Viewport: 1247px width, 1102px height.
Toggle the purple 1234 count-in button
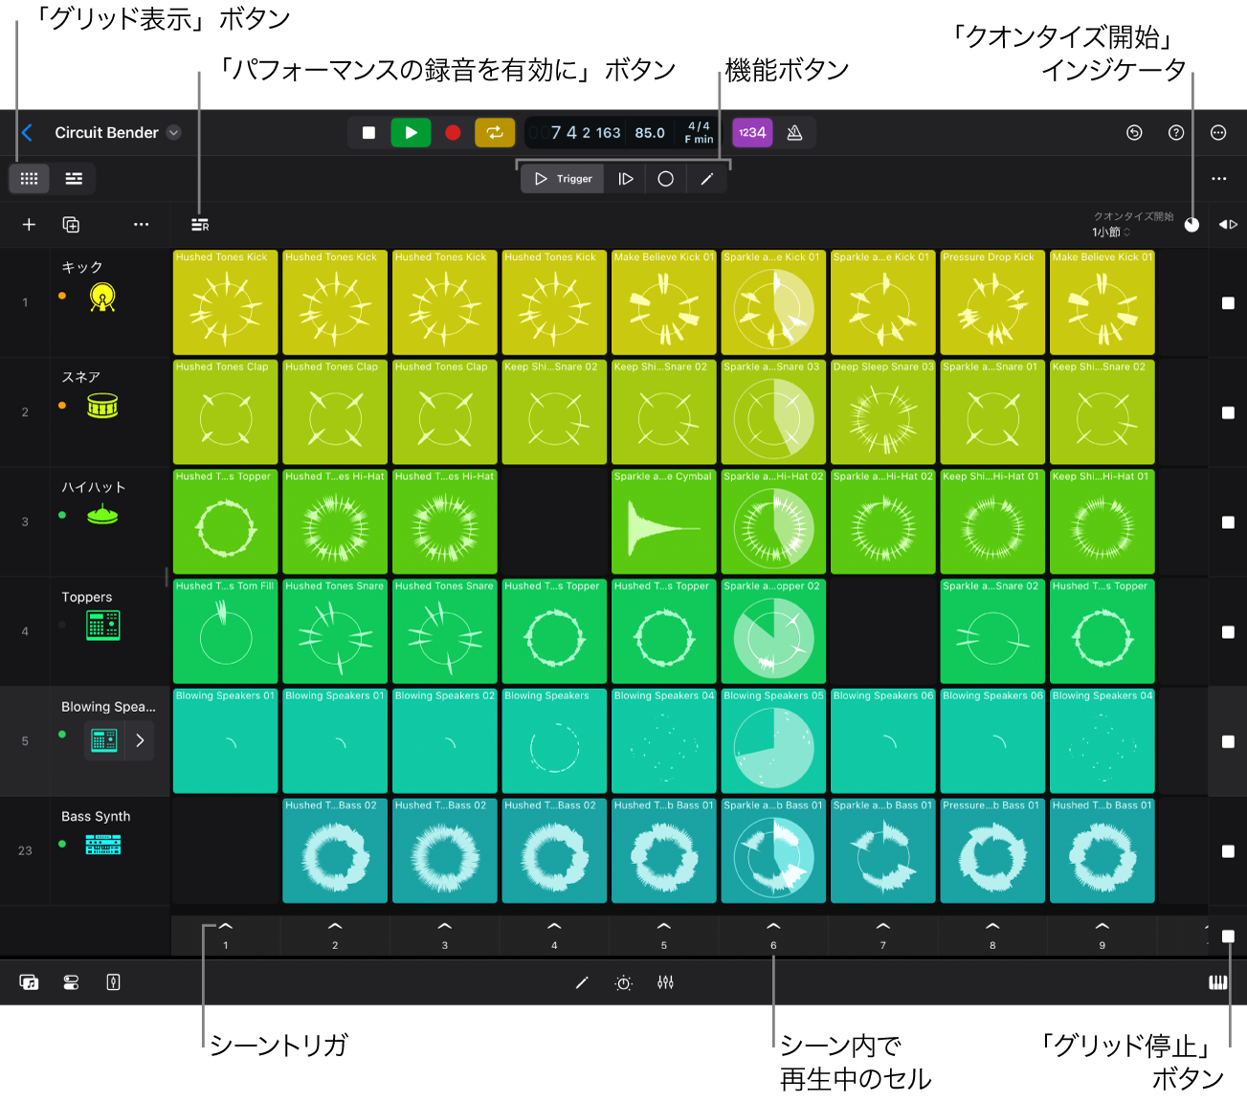click(752, 133)
